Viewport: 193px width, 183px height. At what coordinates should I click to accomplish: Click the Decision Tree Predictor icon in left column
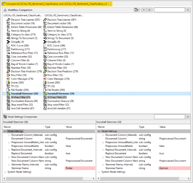(x=8, y=71)
